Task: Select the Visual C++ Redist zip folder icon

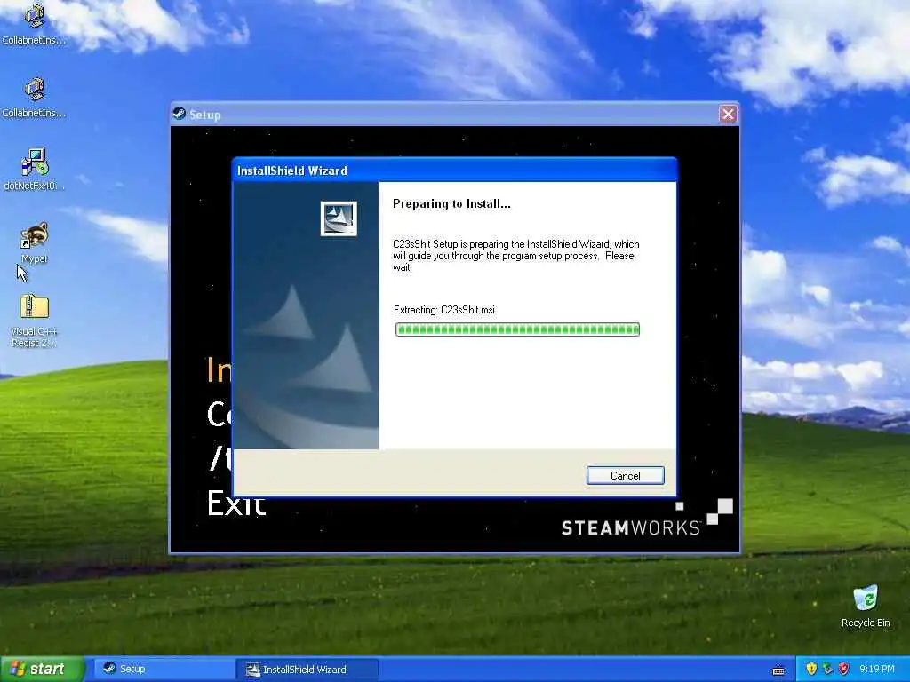Action: click(x=35, y=321)
